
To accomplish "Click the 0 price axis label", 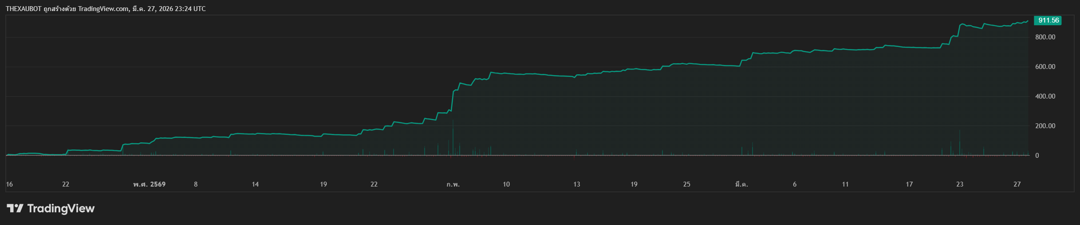I will (x=1037, y=156).
